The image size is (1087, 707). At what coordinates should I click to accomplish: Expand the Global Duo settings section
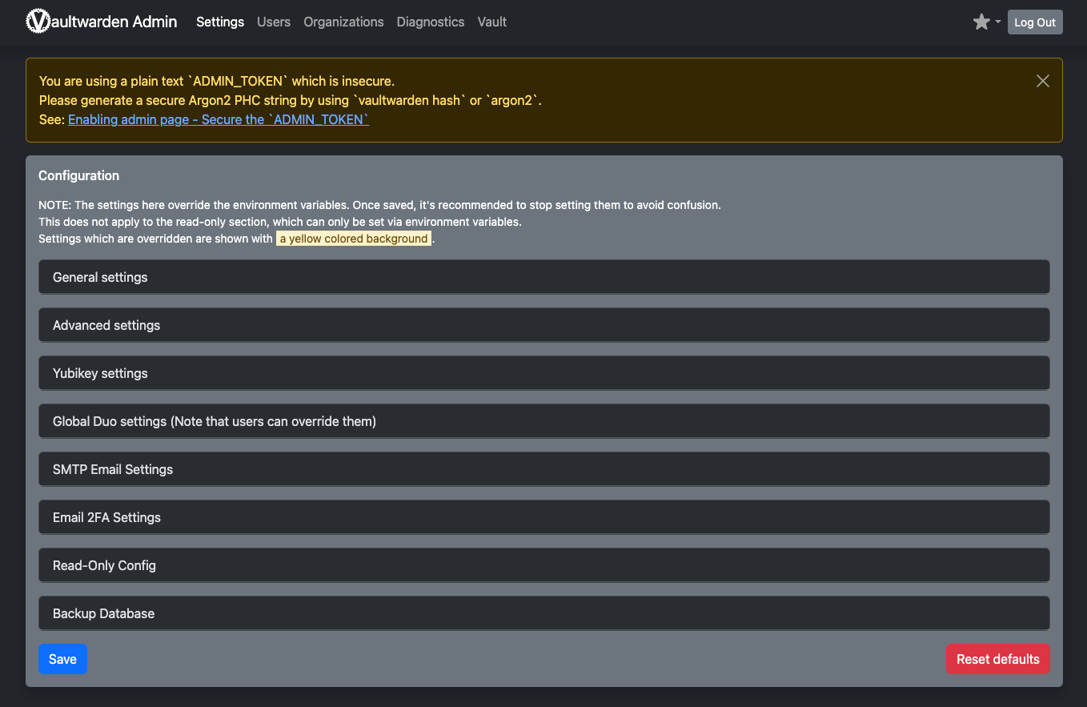tap(543, 421)
